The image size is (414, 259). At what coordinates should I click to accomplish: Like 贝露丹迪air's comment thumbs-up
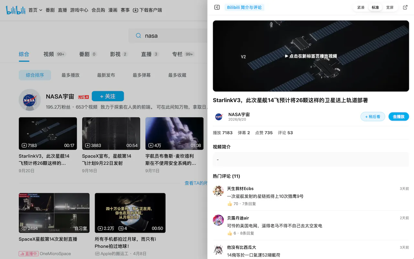(x=230, y=233)
